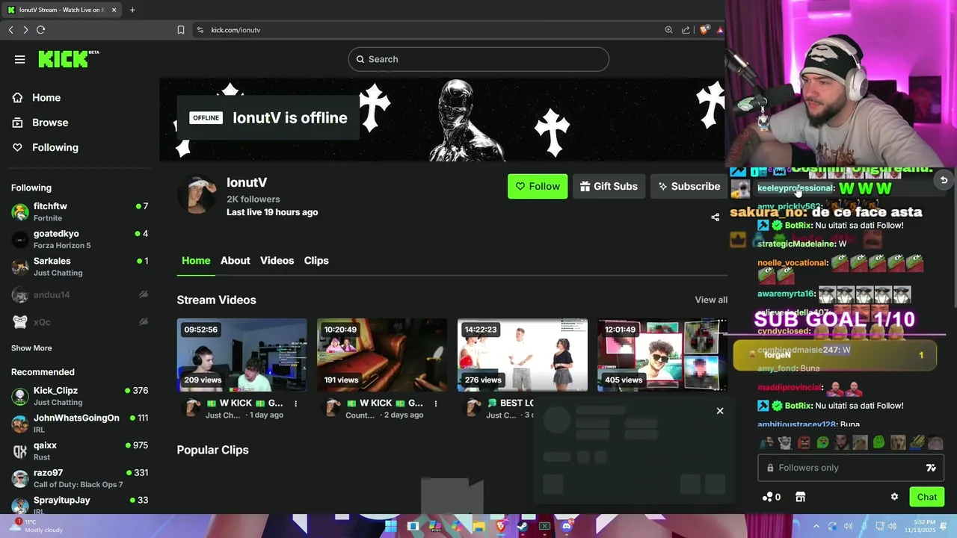Switch to the Clips tab

(316, 261)
